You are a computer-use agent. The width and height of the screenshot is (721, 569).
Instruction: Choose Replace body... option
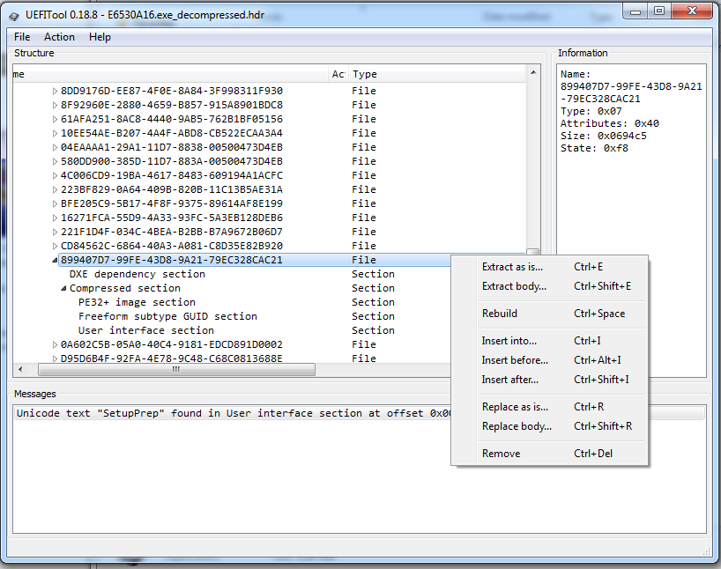(x=549, y=426)
